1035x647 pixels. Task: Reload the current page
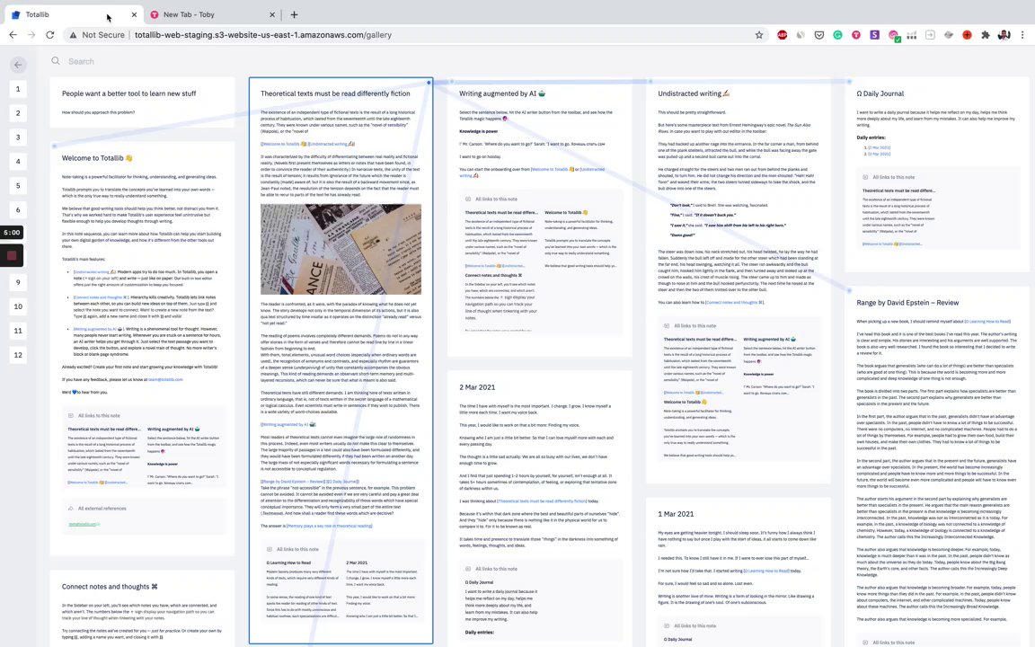click(49, 35)
